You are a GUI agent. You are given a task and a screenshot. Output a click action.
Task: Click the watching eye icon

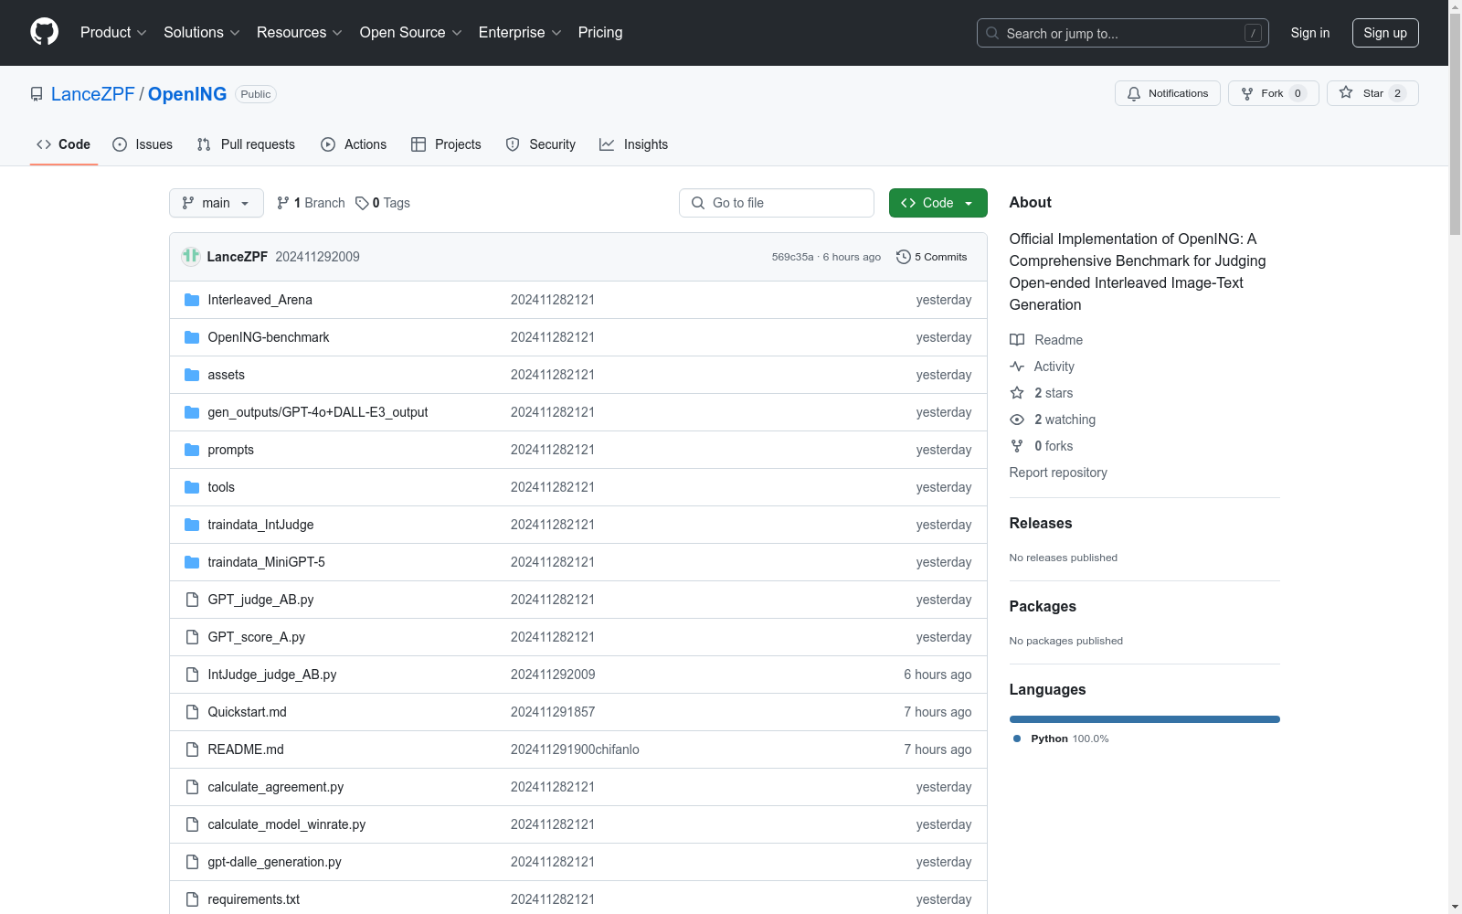tap(1017, 420)
